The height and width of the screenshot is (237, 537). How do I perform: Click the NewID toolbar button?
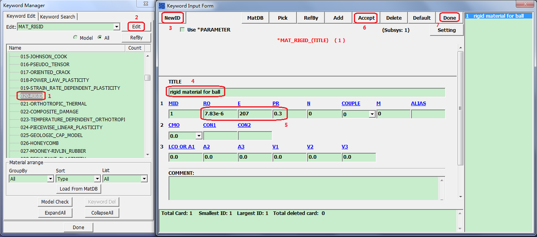tap(173, 18)
